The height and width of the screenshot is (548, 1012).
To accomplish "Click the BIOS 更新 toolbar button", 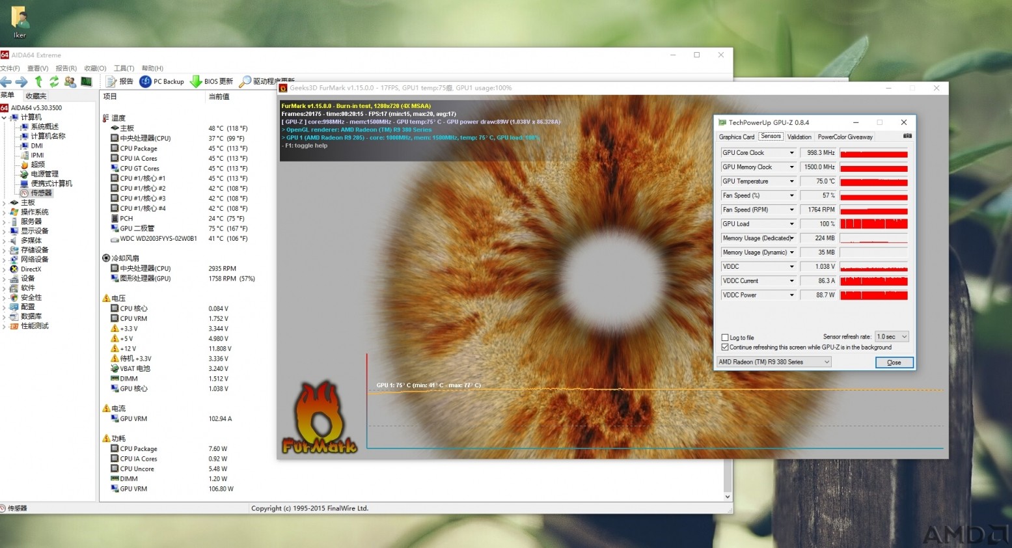I will pyautogui.click(x=211, y=81).
